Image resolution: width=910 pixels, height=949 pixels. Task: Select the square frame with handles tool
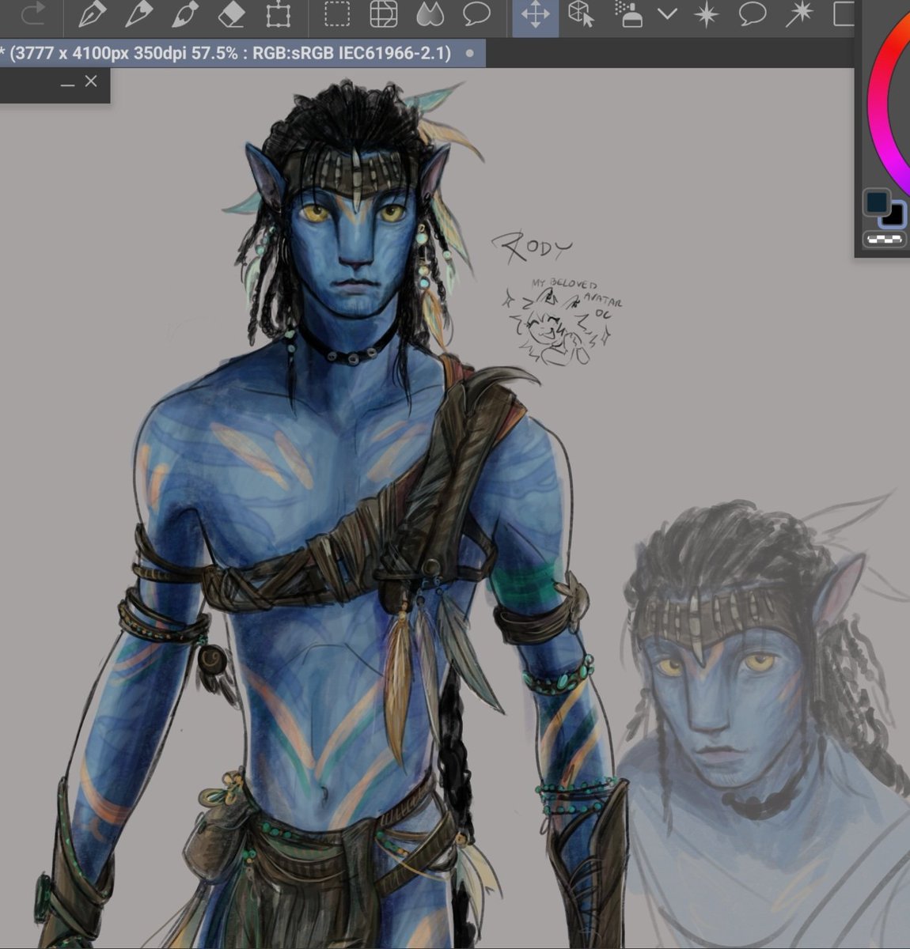(278, 15)
